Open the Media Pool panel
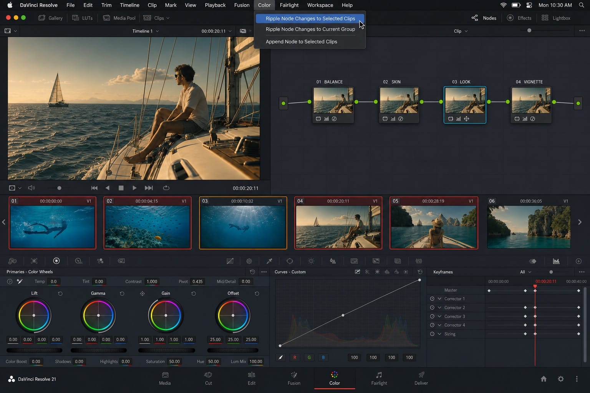This screenshot has height=393, width=590. [x=119, y=18]
